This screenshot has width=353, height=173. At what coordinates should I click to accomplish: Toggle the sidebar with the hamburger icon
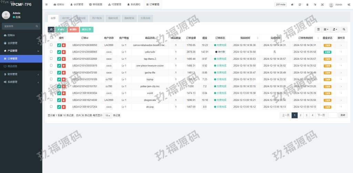(47, 5)
